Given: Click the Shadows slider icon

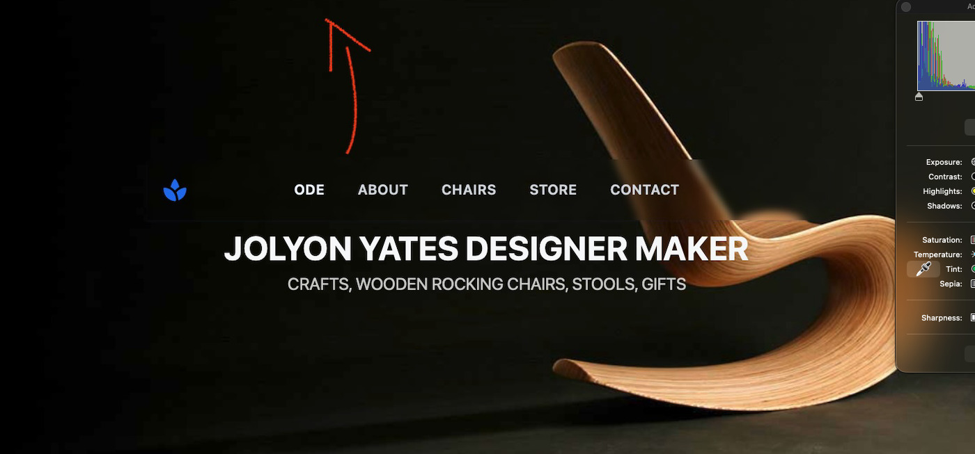Looking at the screenshot, I should coord(973,206).
